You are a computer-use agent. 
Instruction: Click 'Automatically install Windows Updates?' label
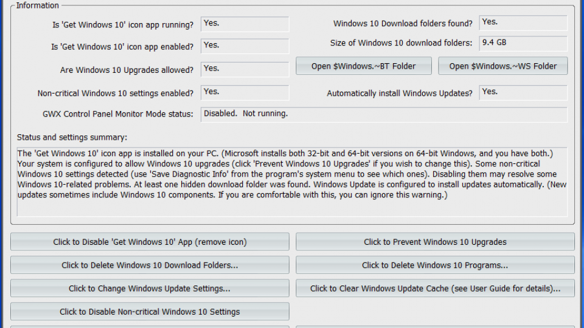click(400, 94)
